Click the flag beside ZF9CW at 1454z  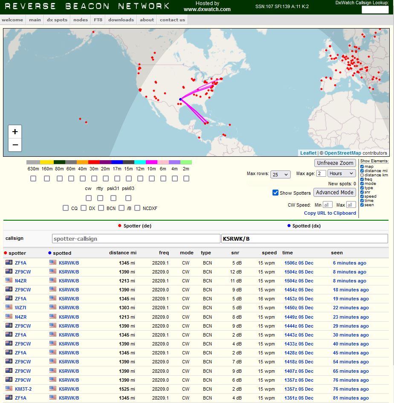(x=9, y=289)
